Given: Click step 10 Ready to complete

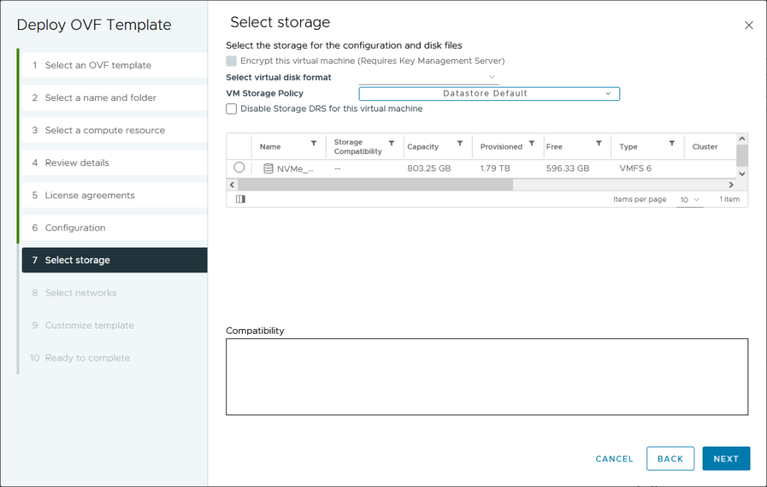Looking at the screenshot, I should (x=115, y=358).
